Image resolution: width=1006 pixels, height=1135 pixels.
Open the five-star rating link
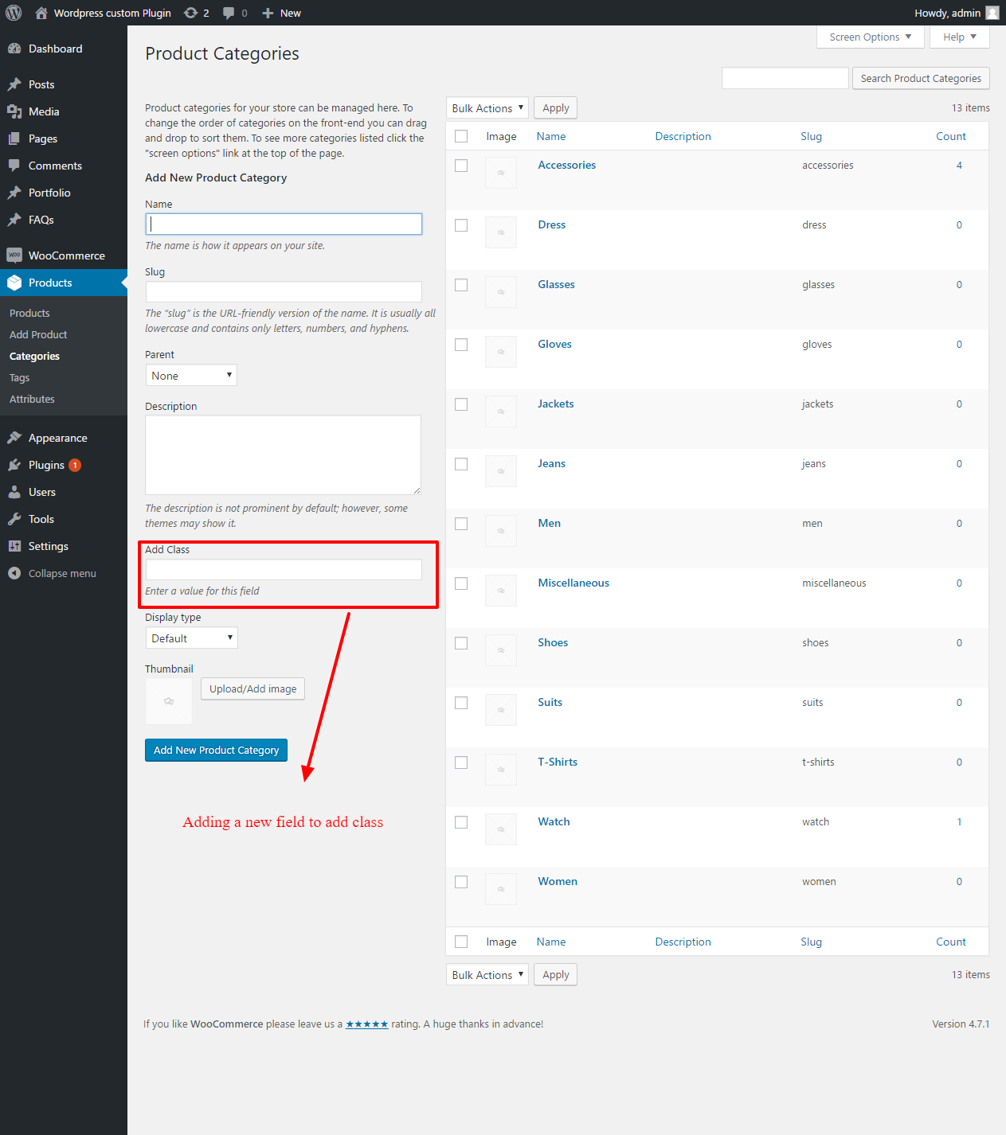[x=367, y=1024]
